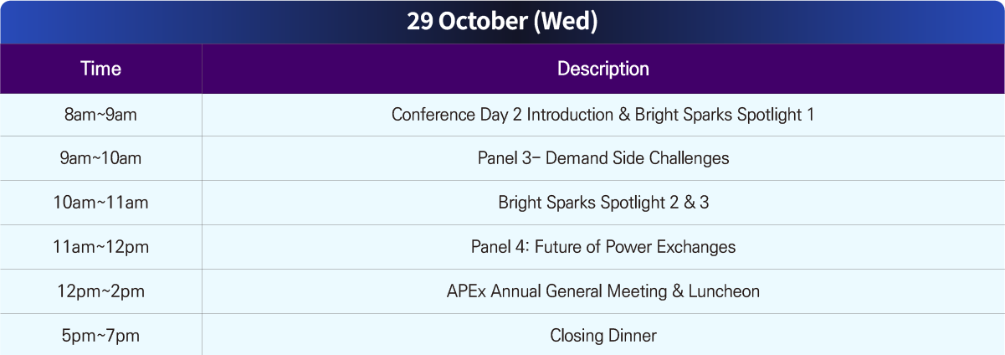
Task: Click the 8am~9am time cell
Action: tap(100, 115)
